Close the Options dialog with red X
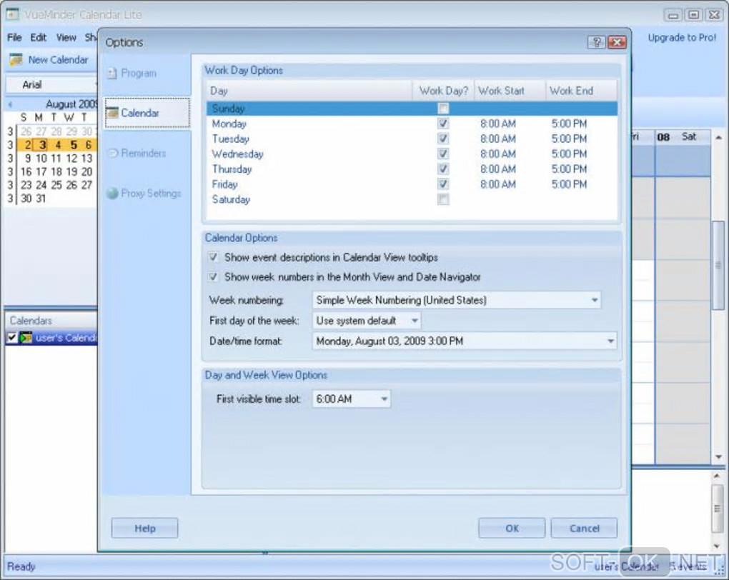 tap(617, 42)
